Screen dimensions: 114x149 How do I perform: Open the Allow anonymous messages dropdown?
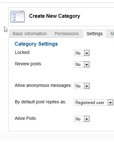(82, 86)
